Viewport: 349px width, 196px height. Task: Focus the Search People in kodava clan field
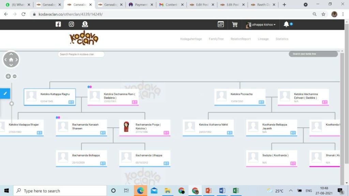pyautogui.click(x=81, y=54)
